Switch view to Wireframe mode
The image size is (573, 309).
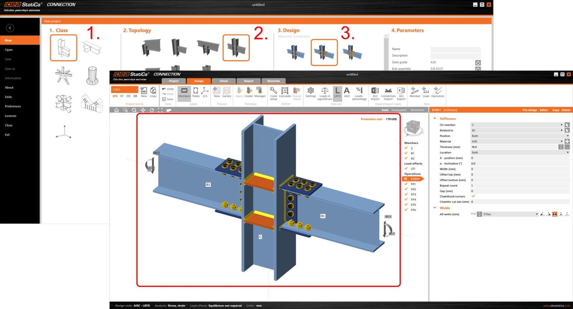point(417,110)
